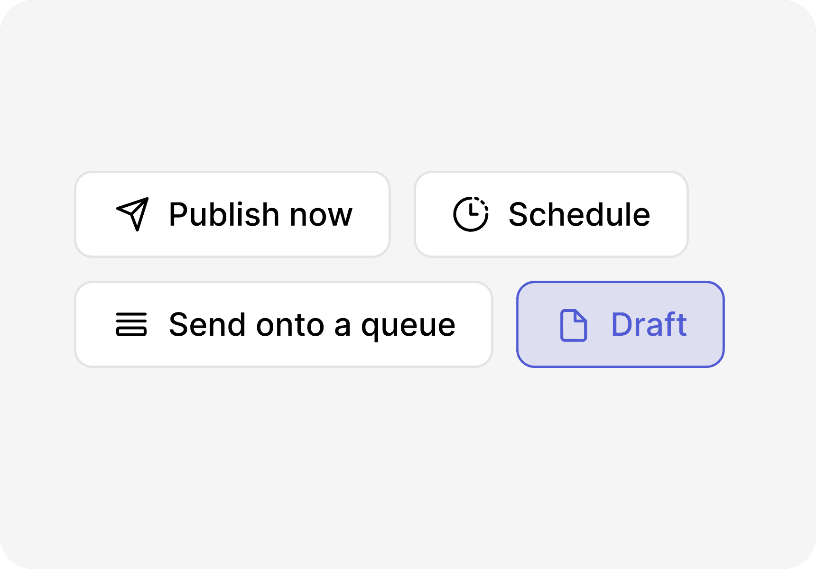Tap the dotted clock schedule icon
Viewport: 816px width, 569px height.
point(471,214)
